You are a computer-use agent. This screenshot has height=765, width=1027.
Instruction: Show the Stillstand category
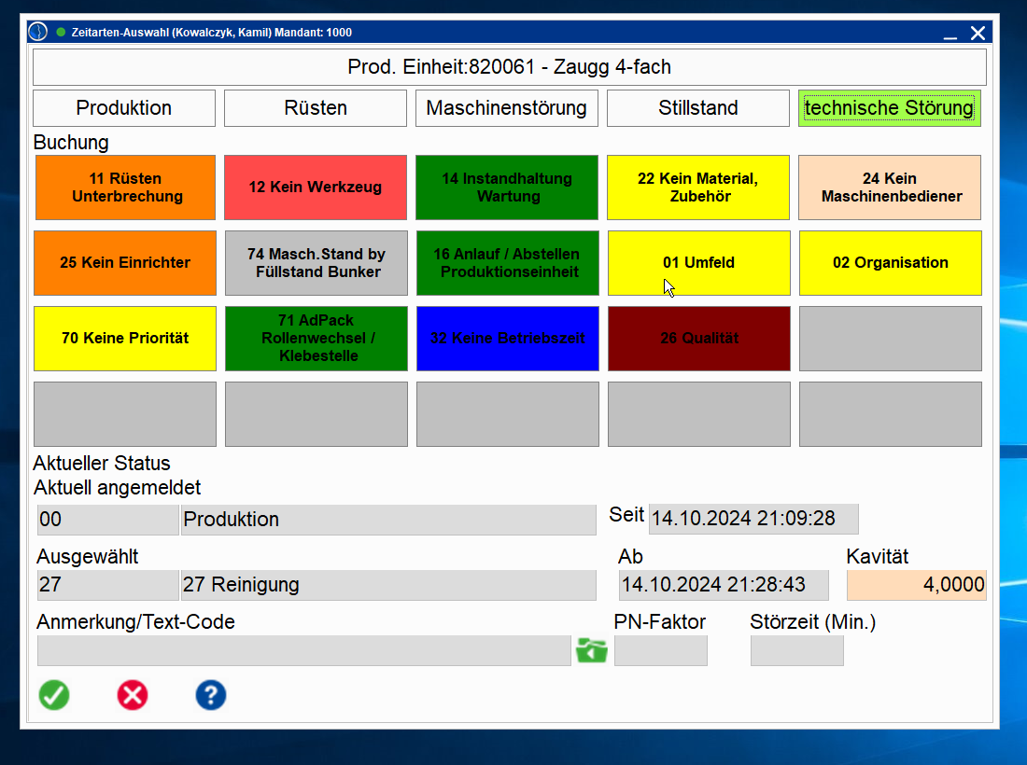coord(697,108)
